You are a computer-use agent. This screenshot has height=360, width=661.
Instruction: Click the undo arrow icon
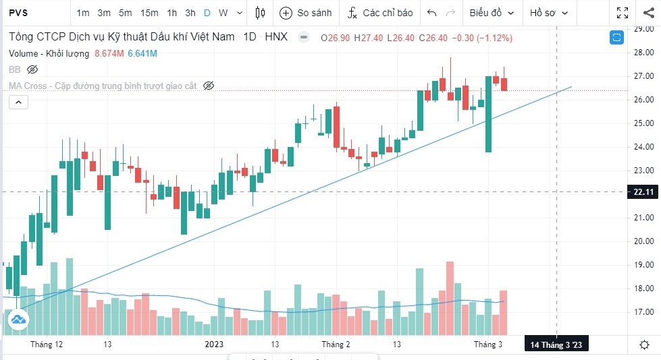(x=432, y=13)
